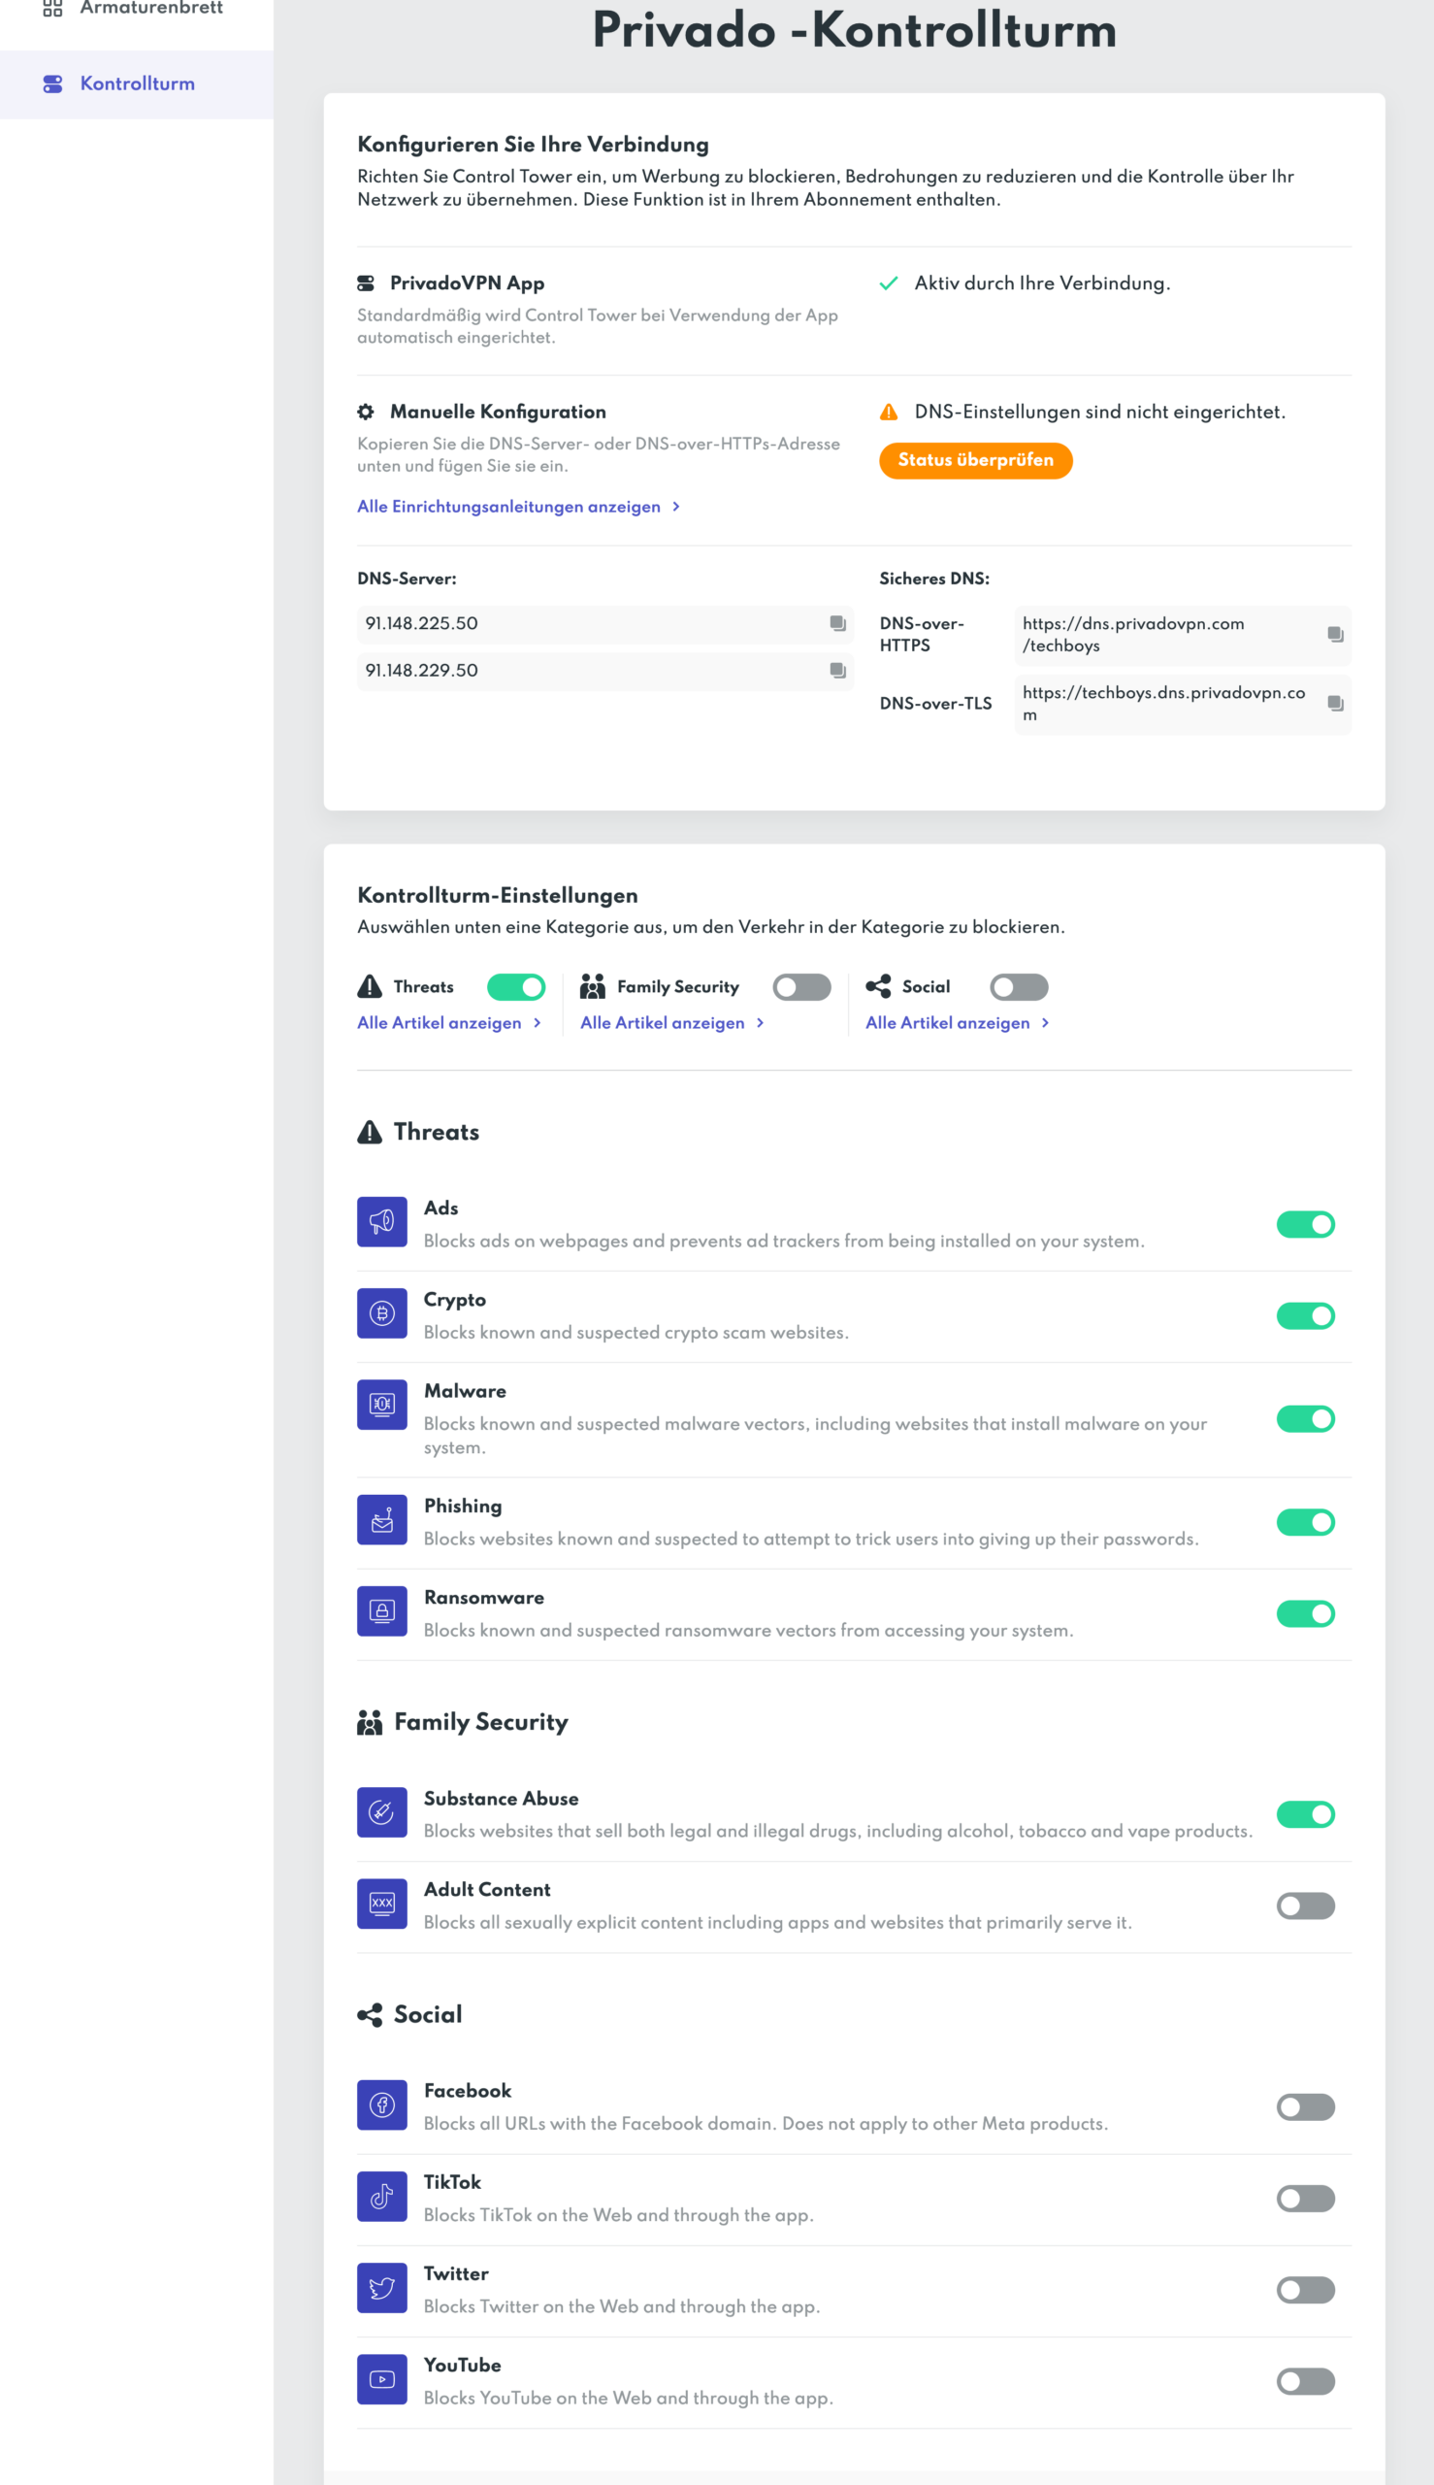Expand chevron after Alle Einrichtungsanleitungen anzeigen
This screenshot has height=2485, width=1434.
coord(675,507)
